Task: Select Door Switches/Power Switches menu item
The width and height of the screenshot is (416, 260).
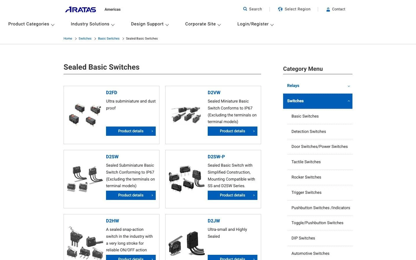Action: (320, 147)
